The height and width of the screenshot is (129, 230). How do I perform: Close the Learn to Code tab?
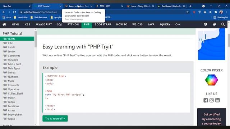[x=91, y=6]
